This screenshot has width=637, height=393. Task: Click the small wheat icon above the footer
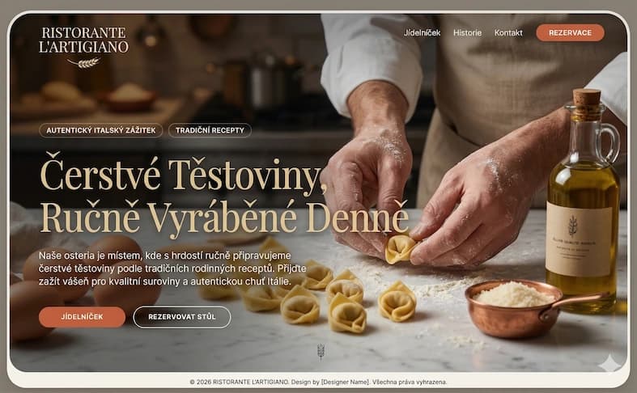click(321, 352)
